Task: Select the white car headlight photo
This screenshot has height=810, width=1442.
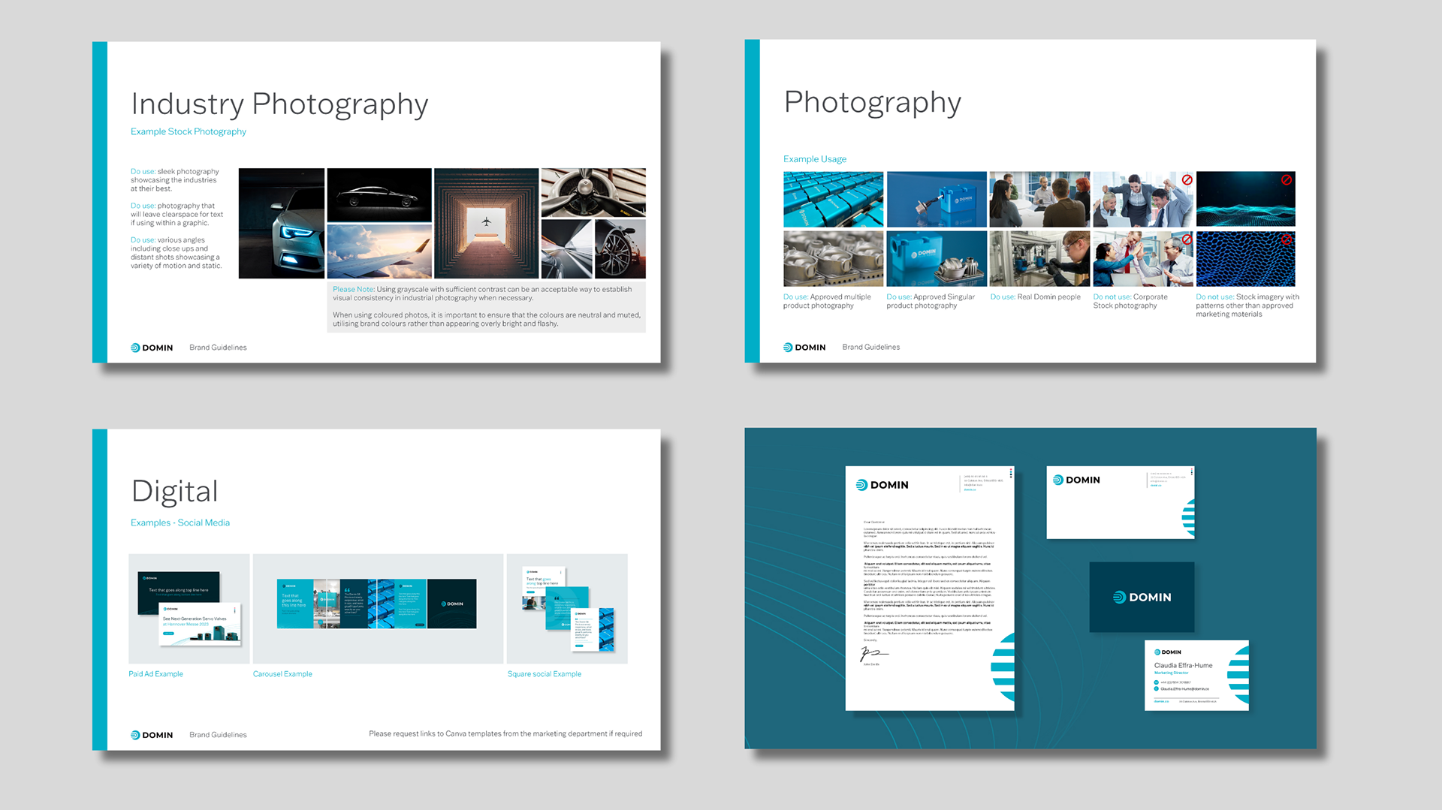Action: tap(282, 223)
